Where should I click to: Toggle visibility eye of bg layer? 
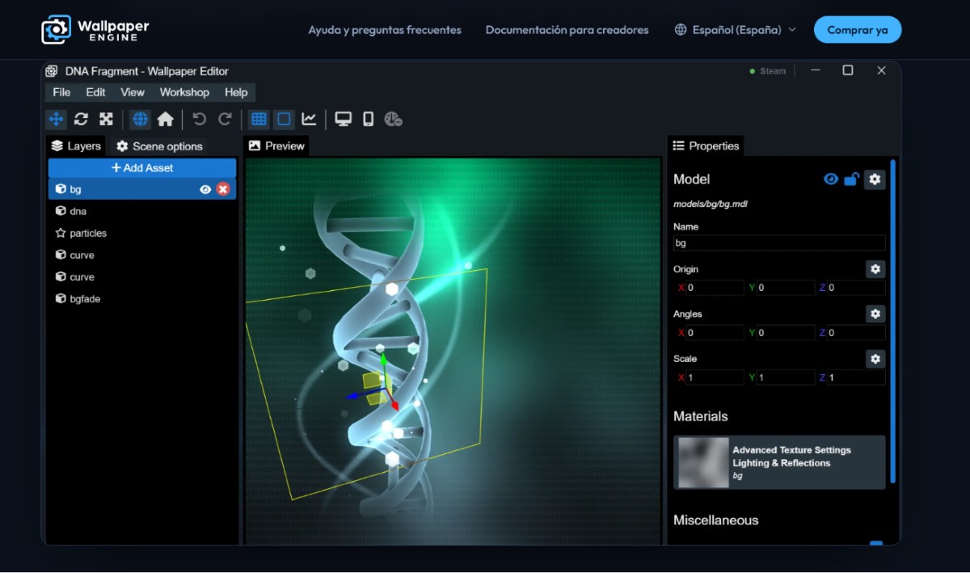point(205,189)
